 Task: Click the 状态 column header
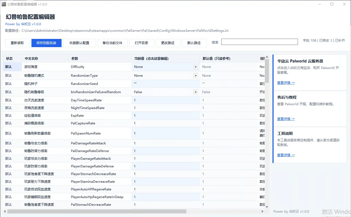pyautogui.click(x=12, y=59)
